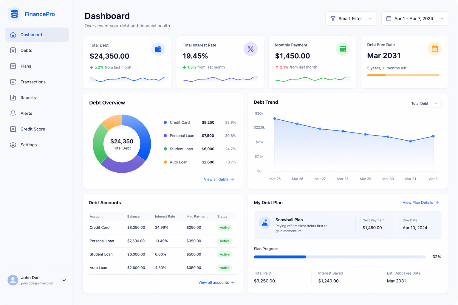Viewport: 458px width, 305px height.
Task: Open the Apr 1 – Apr 7, 2024 date dropdown
Action: 414,18
